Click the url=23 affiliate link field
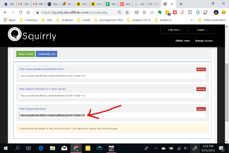The height and width of the screenshot is (153, 229). pos(113,96)
